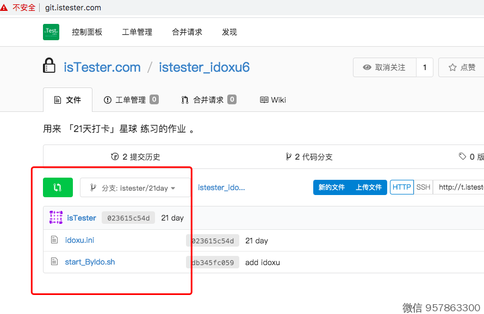
Task: Select HTTP clone protocol
Action: (x=402, y=187)
